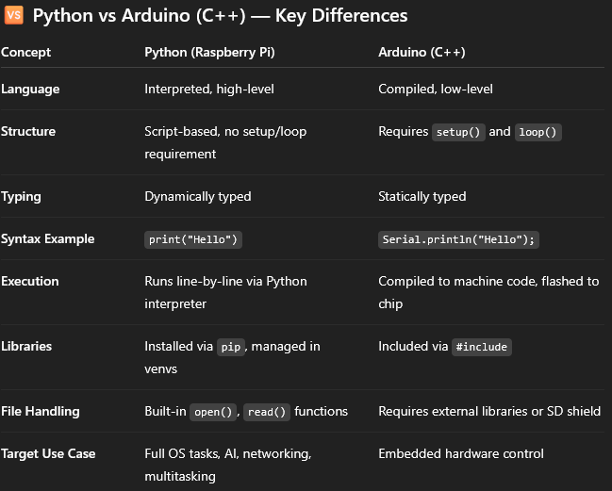Image resolution: width=612 pixels, height=491 pixels.
Task: Click the 'Structure' row label
Action: point(28,132)
